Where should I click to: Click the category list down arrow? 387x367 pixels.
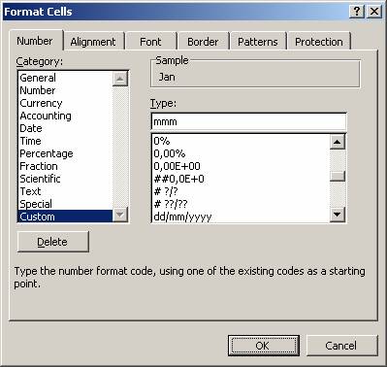120,215
